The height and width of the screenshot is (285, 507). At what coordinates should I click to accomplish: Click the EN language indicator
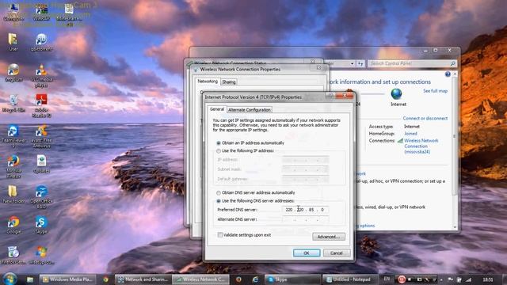click(x=387, y=279)
